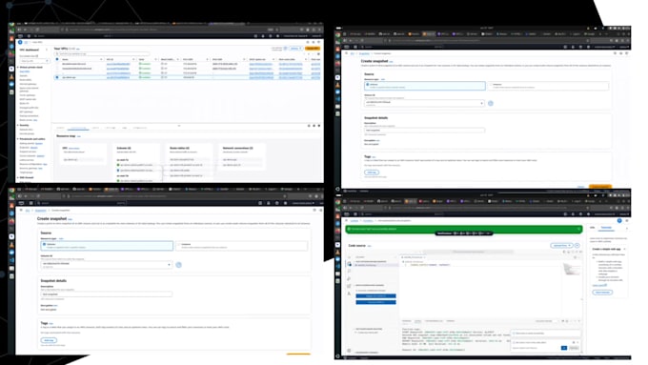
Task: Open notifications bell in top-right snapshot window header
Action: [574, 47]
